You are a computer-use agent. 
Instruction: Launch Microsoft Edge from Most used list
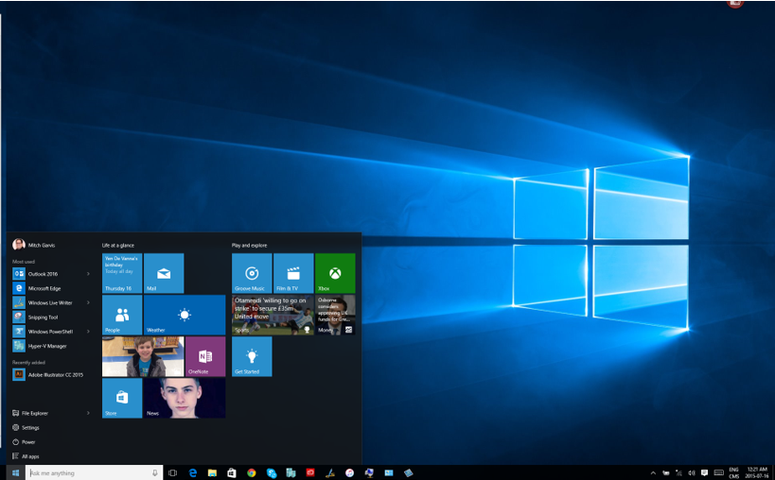coord(43,288)
